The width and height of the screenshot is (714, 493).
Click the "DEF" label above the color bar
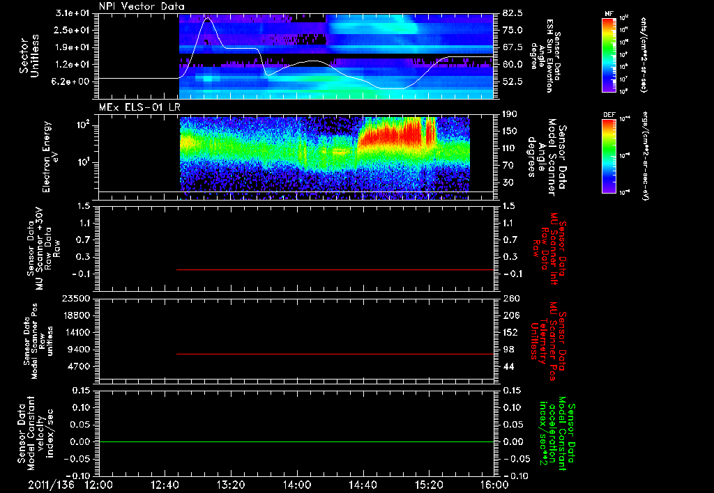(x=609, y=115)
